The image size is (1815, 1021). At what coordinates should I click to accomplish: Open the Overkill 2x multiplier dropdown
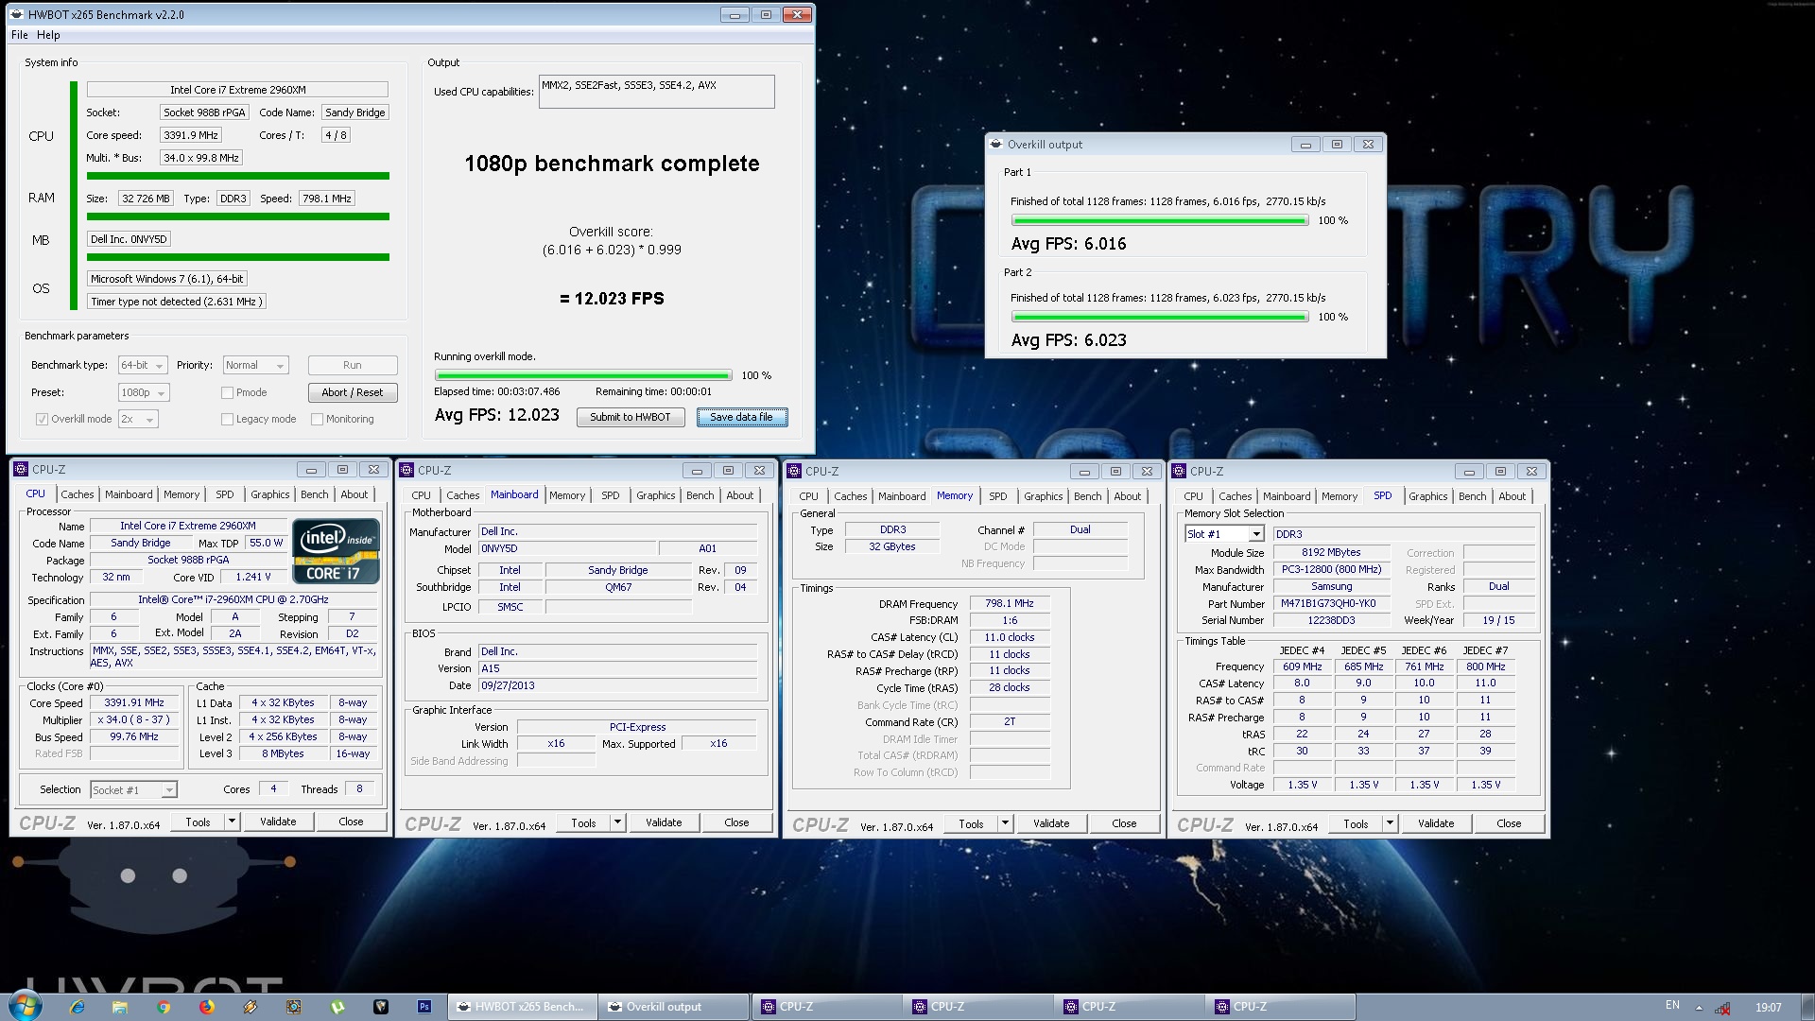tap(138, 419)
